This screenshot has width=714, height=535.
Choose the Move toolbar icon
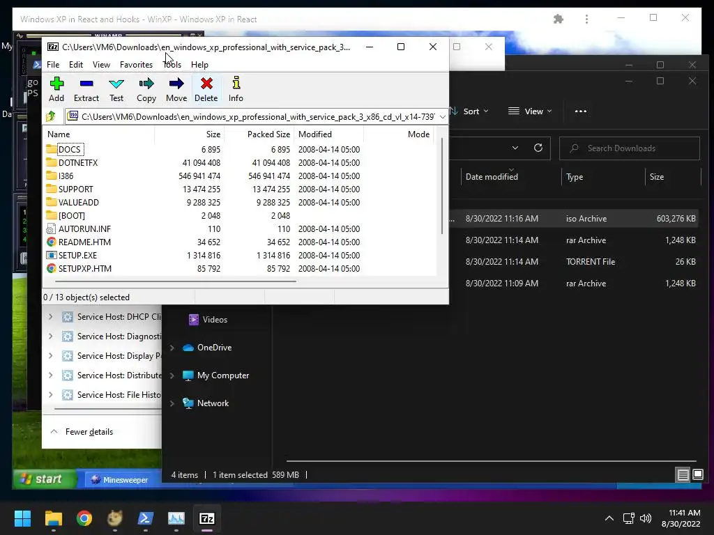176,89
